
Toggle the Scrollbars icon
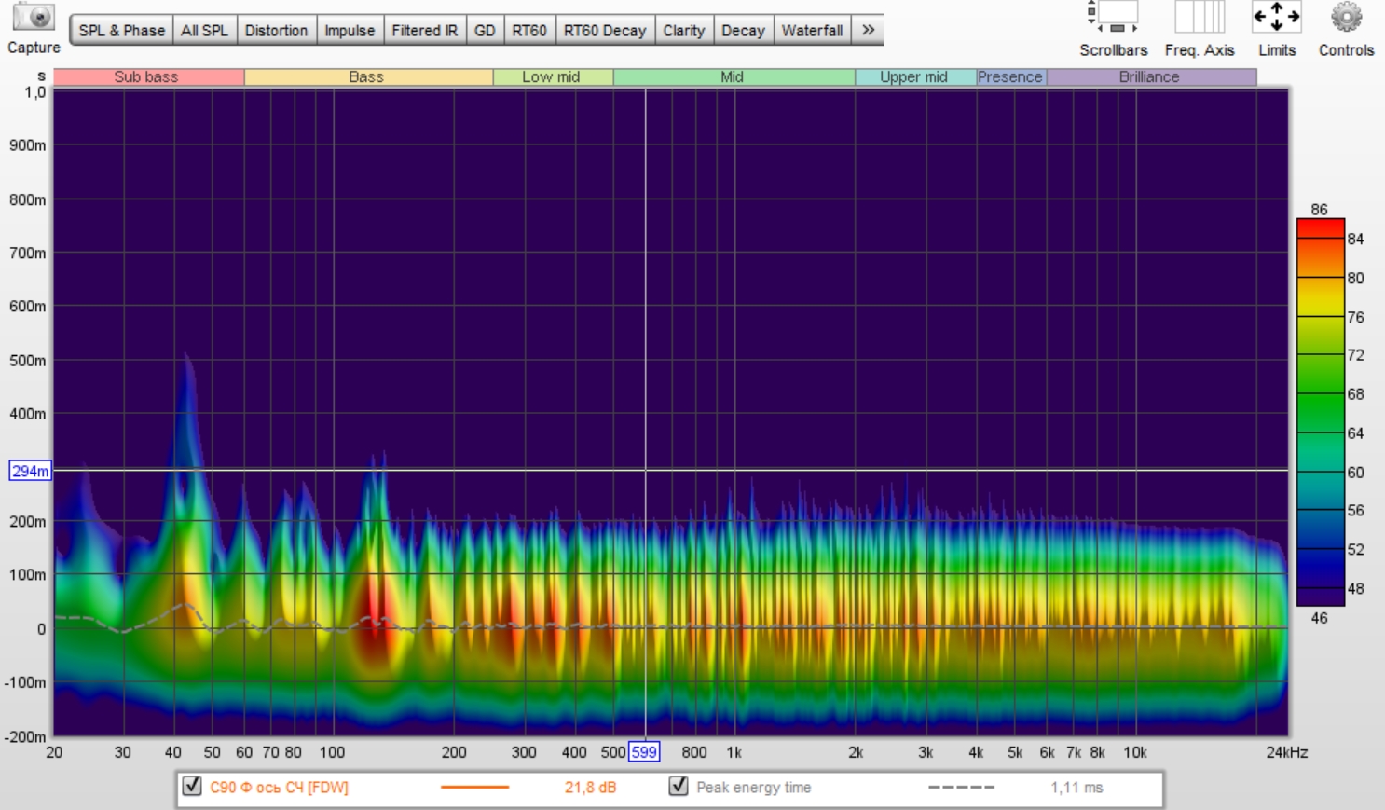(1113, 18)
